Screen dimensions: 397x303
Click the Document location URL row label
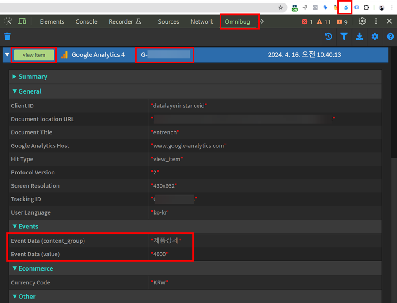pos(43,119)
